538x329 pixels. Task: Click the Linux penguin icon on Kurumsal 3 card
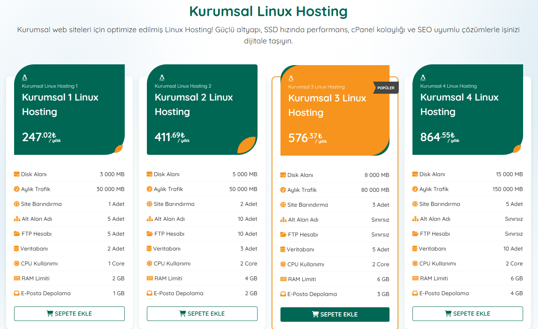(x=291, y=79)
